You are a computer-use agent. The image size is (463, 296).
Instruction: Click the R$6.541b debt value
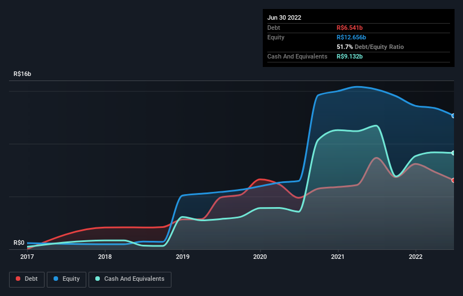pos(350,28)
